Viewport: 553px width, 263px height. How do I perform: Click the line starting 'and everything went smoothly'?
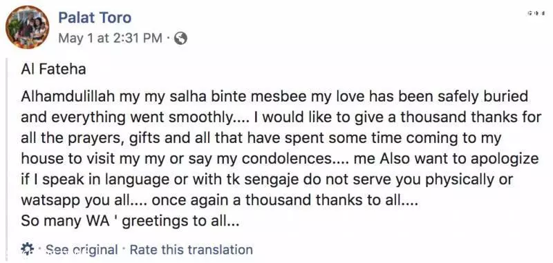[x=281, y=117]
